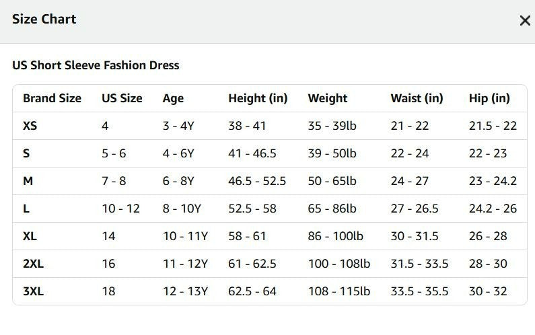Select the L brand size cell
Screen dimensions: 535x335
(26, 209)
